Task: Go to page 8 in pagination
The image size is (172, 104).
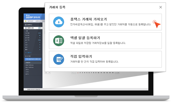Action: click(x=94, y=73)
